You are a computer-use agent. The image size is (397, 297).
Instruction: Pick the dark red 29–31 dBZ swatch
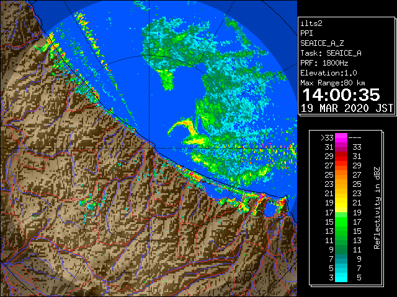[341, 156]
